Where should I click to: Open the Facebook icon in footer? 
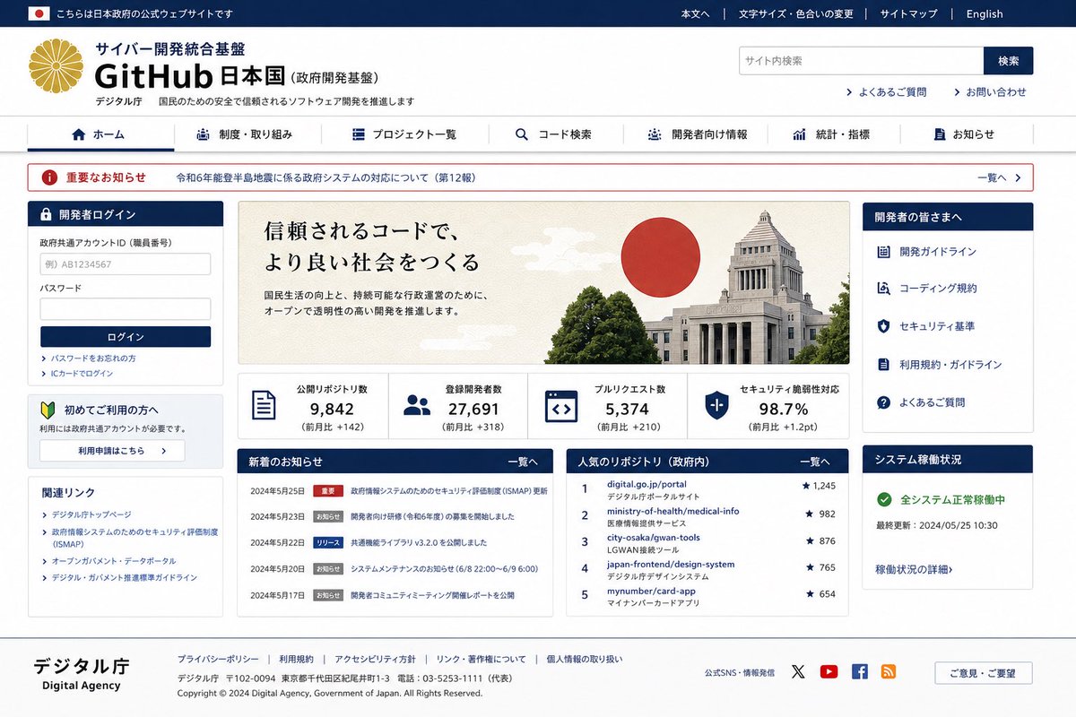[x=860, y=671]
